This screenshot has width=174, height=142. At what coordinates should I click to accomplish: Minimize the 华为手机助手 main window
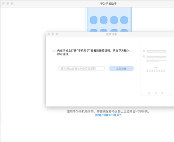[8, 3]
